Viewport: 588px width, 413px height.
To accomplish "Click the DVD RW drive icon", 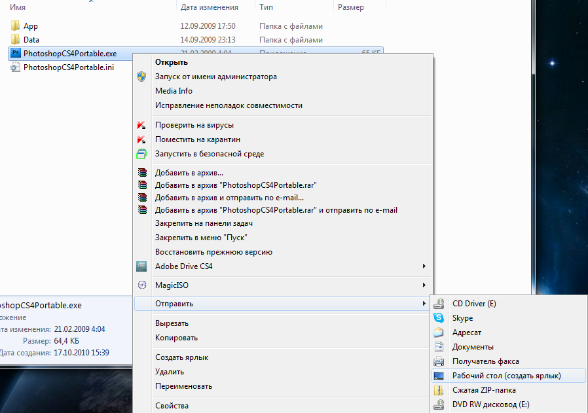I will (439, 404).
